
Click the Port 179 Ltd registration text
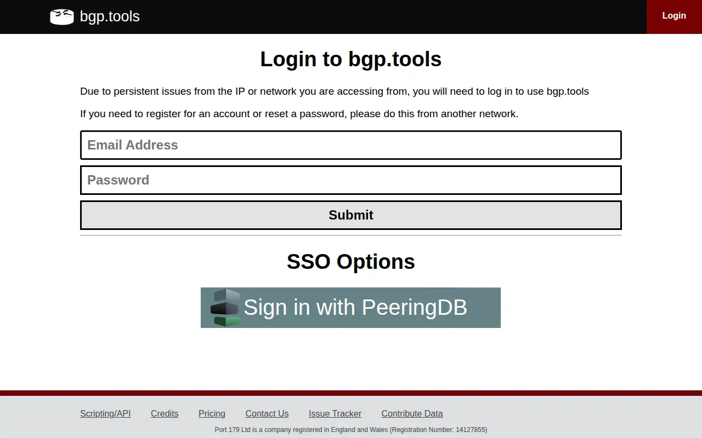point(351,430)
